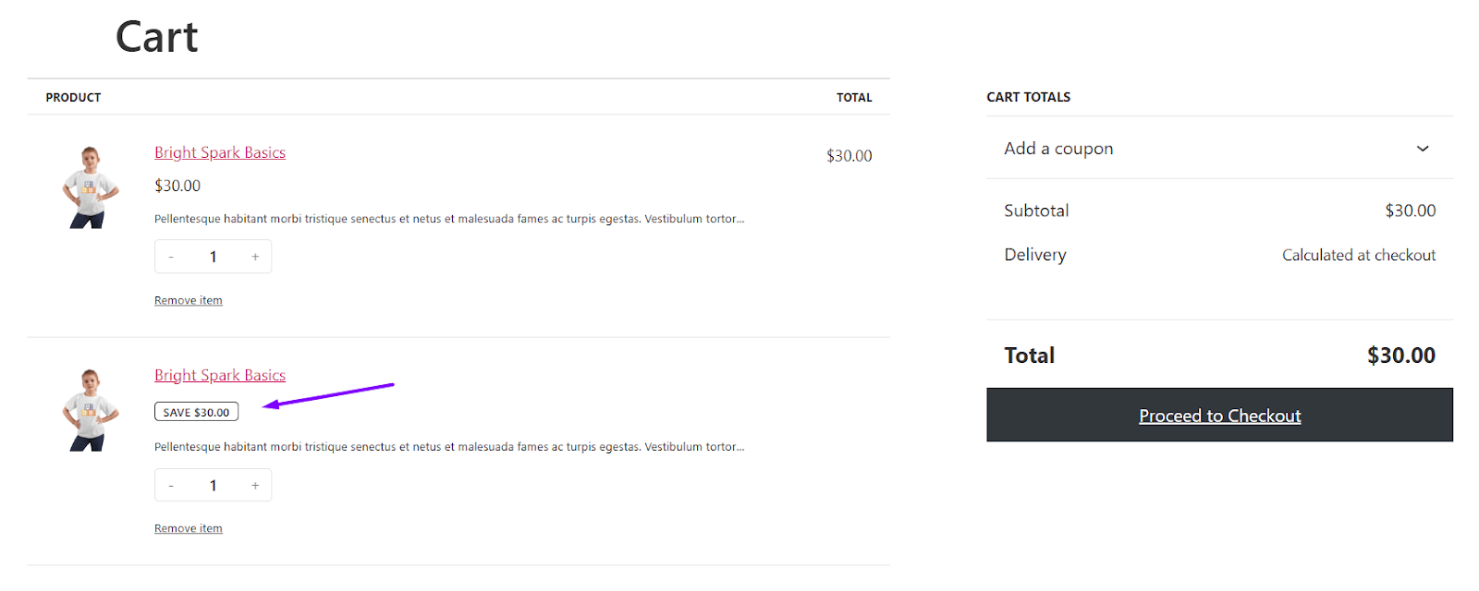The height and width of the screenshot is (591, 1479).
Task: Focus quantity field of first item
Action: coord(214,257)
